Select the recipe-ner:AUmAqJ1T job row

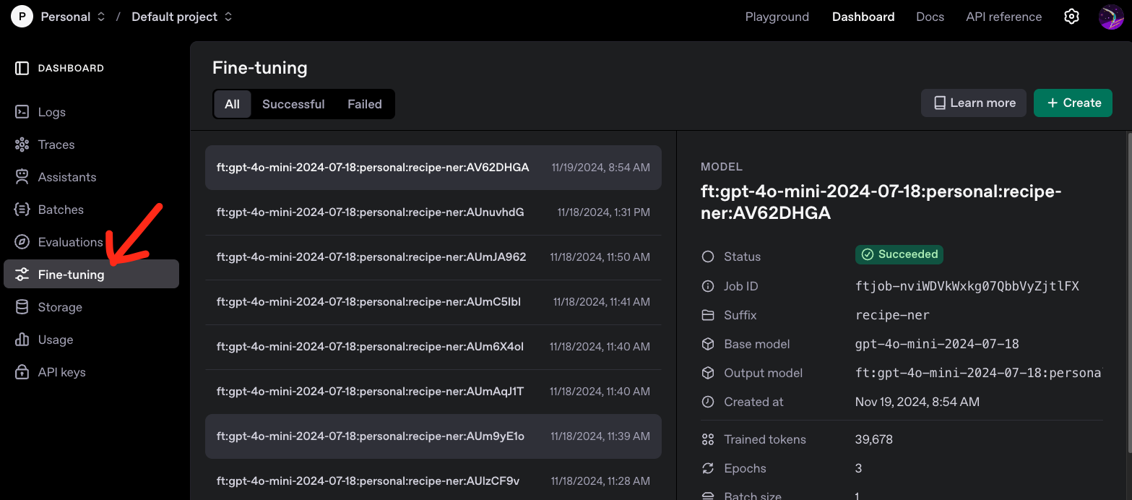tap(433, 392)
